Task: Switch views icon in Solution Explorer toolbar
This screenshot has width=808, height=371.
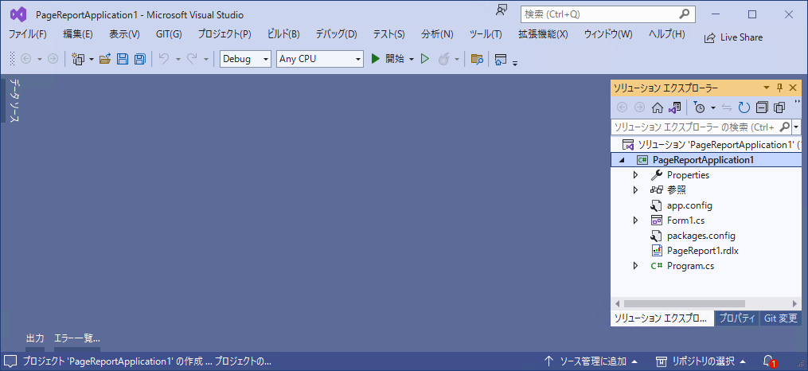Action: tap(675, 107)
